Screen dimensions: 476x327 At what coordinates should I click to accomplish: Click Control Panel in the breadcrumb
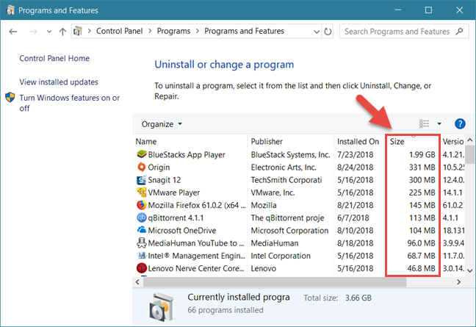click(x=119, y=31)
